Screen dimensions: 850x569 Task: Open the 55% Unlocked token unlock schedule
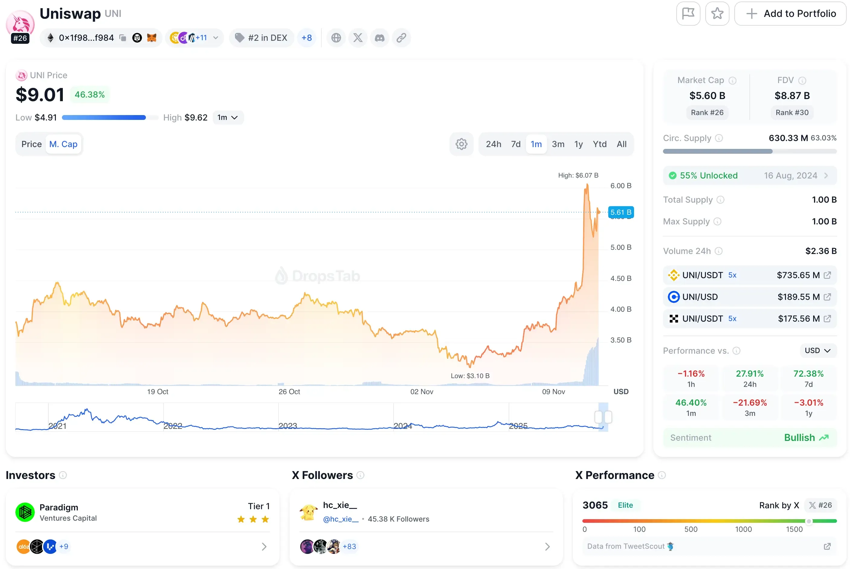[749, 175]
